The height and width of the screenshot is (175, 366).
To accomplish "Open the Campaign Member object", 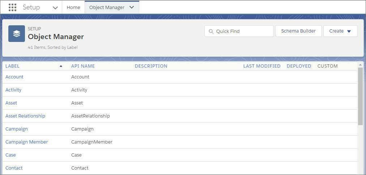I will tap(27, 142).
